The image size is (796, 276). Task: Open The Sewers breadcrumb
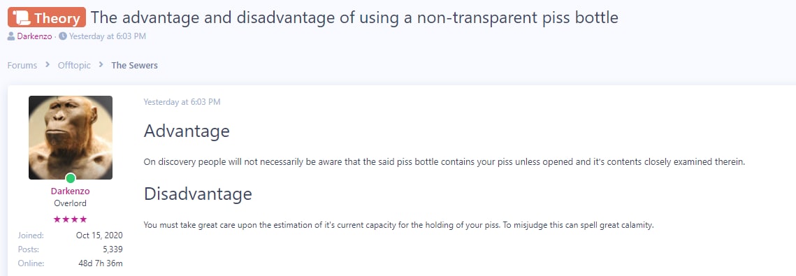[x=134, y=65]
